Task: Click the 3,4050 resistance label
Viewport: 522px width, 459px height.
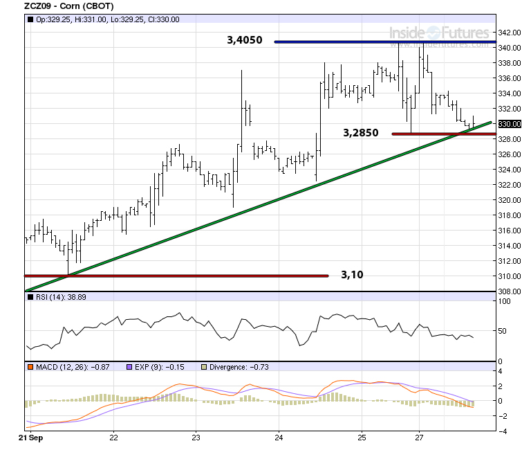Action: coord(244,40)
